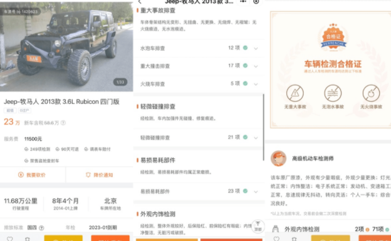Tap the circular target icon in the header

256,1
